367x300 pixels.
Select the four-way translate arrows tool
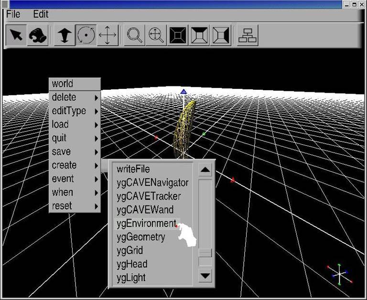click(108, 35)
